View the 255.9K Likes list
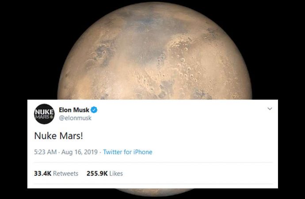 coord(104,173)
